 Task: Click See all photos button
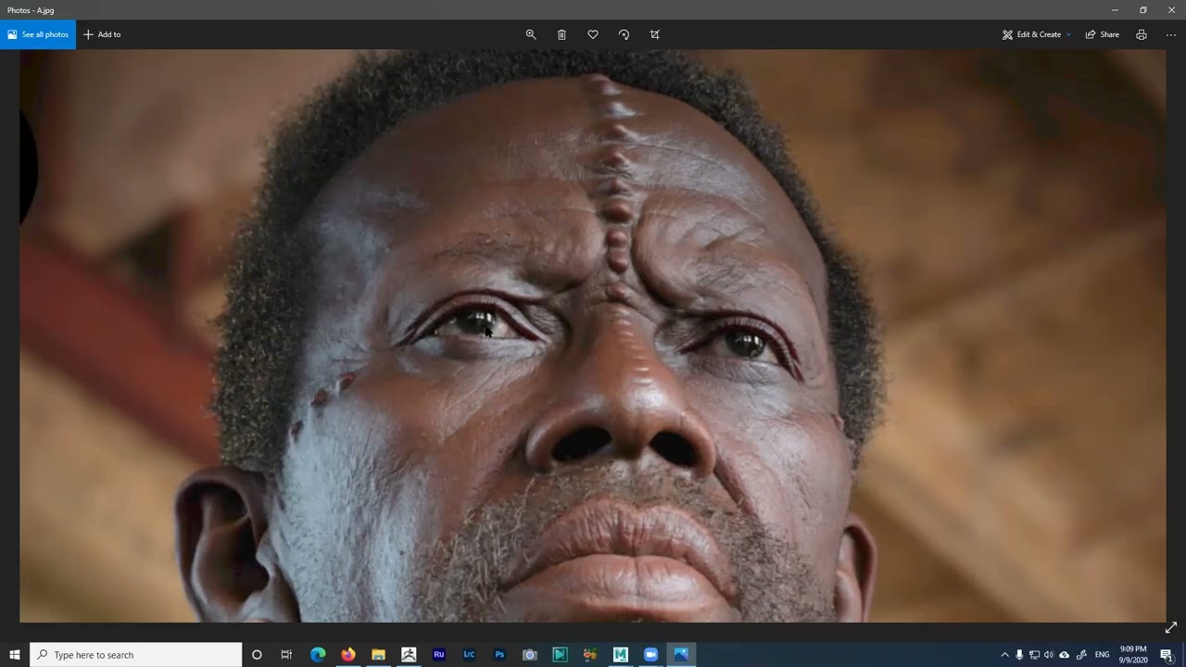38,34
